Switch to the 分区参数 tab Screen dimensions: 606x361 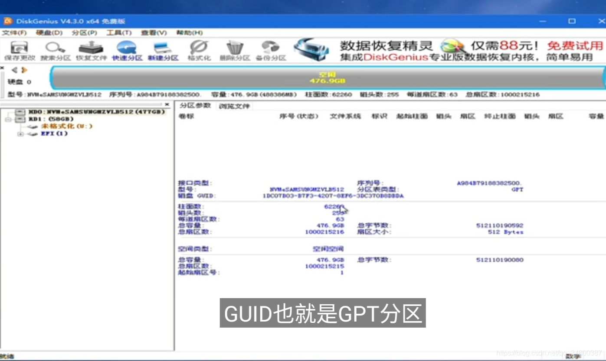pos(195,105)
